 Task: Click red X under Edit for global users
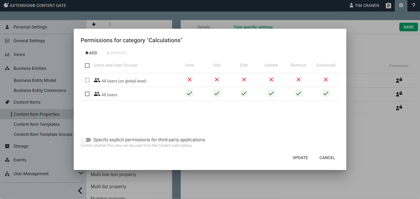(244, 80)
